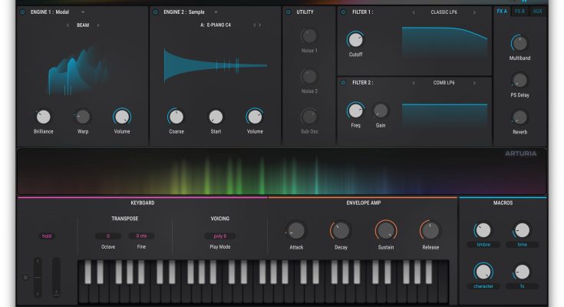
Task: Switch to the AUX tab
Action: coord(539,12)
